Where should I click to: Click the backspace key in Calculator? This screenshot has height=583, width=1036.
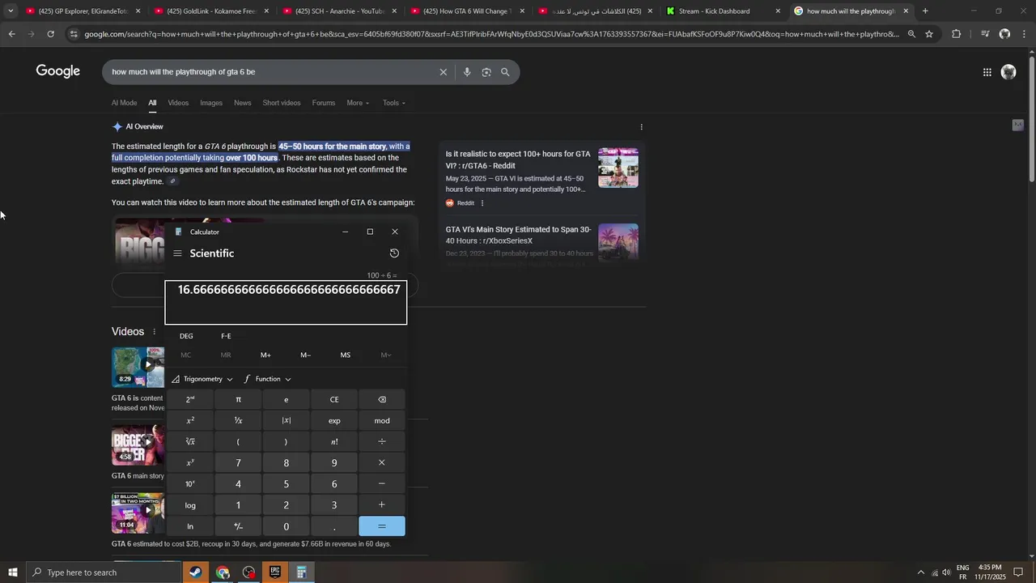[x=382, y=399]
